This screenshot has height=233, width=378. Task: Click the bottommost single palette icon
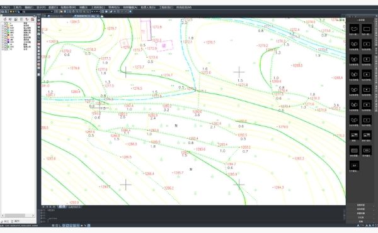354,166
